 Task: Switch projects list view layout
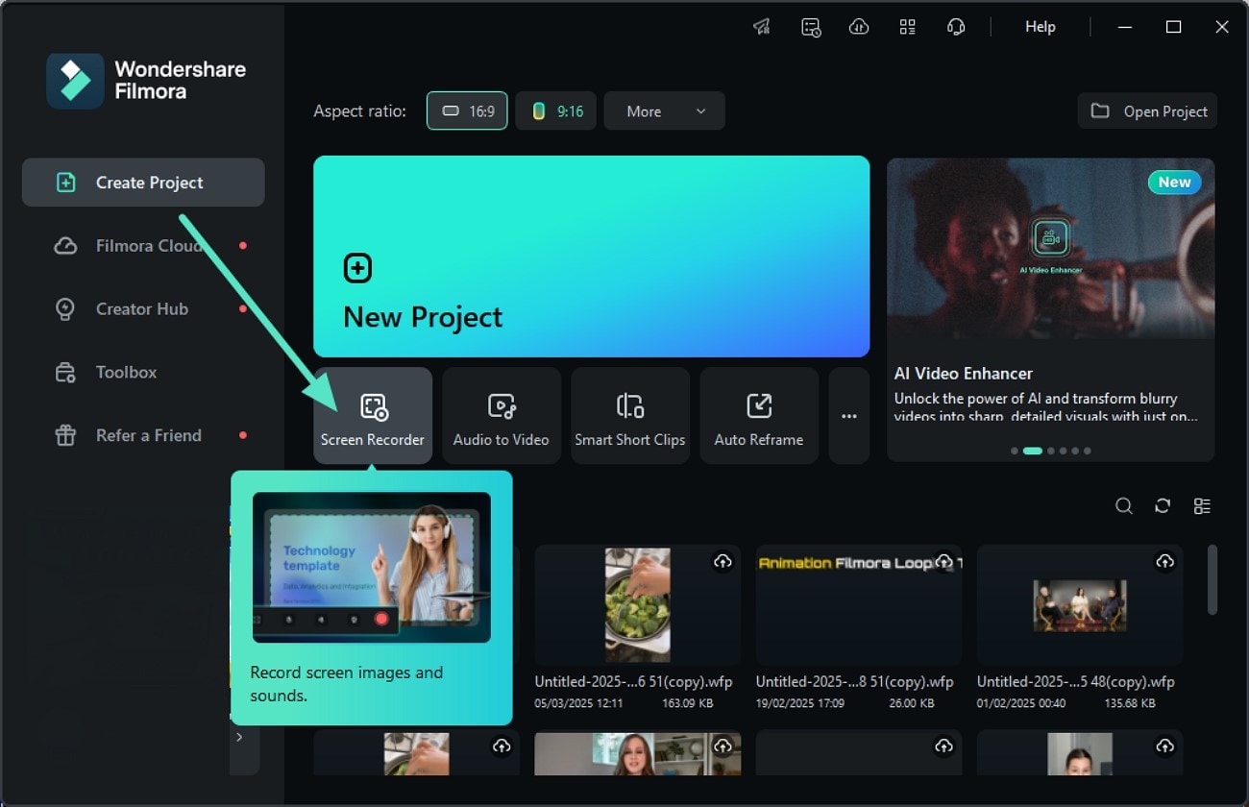tap(1202, 506)
